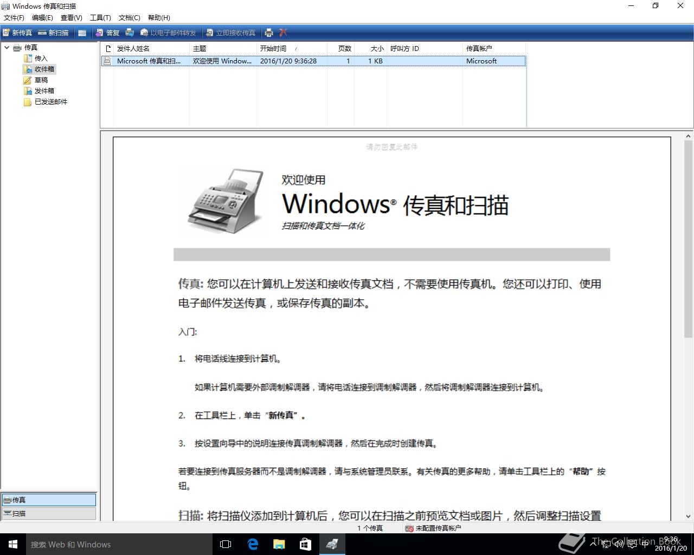Open File Explorer from the taskbar
Viewport: 694px width, 555px height.
[279, 544]
